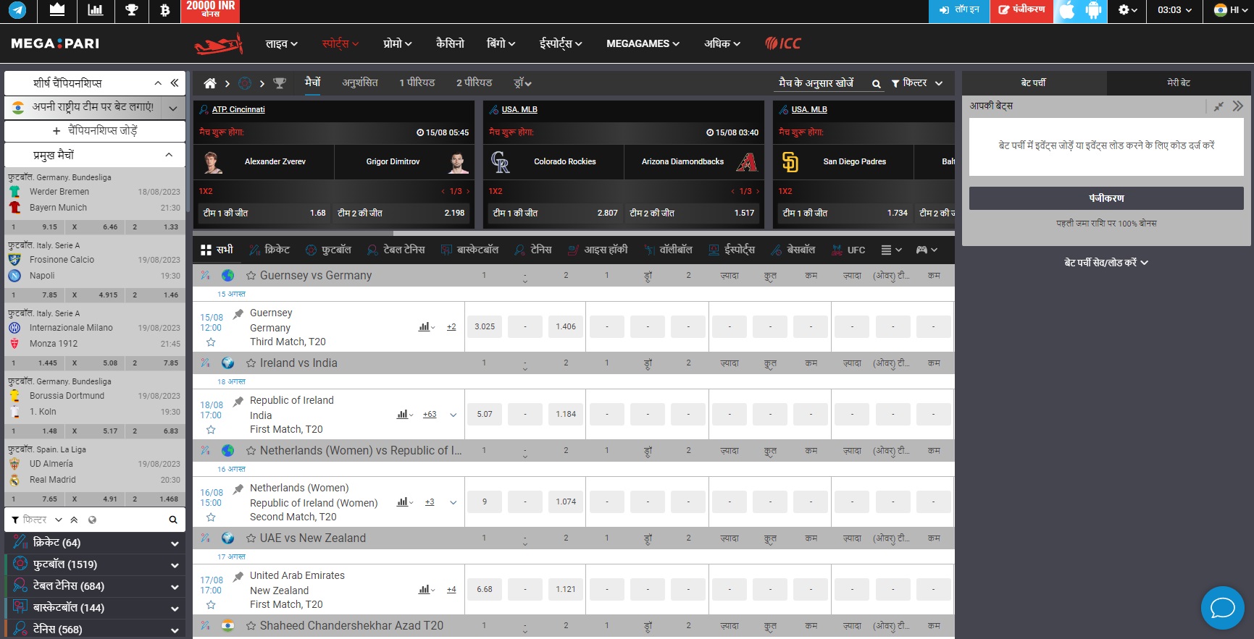The width and height of the screenshot is (1254, 639).
Task: Open the game controller sports menu icon
Action: (x=927, y=250)
